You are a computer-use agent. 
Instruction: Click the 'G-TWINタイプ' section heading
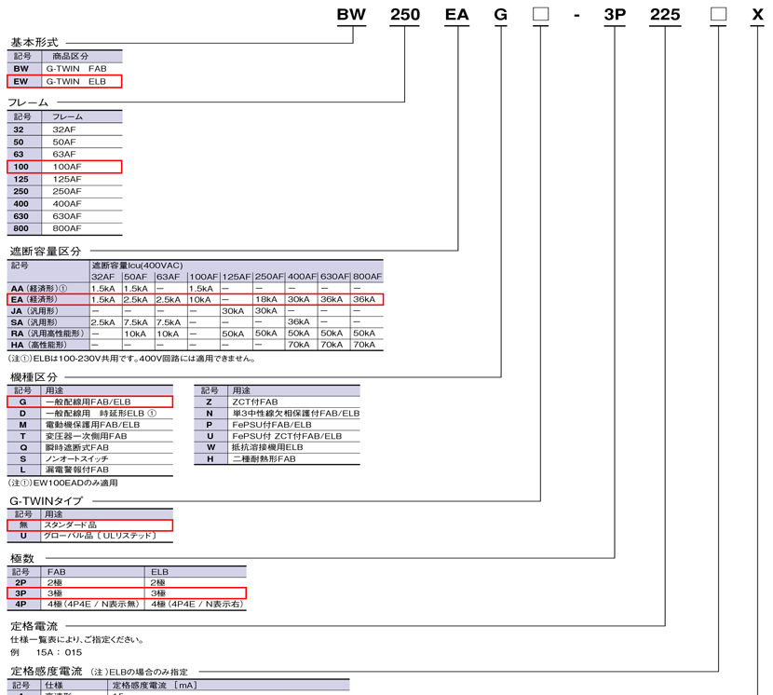(x=47, y=501)
